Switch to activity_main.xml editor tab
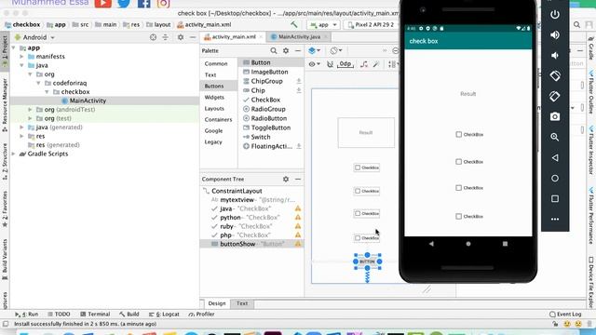 pos(233,37)
